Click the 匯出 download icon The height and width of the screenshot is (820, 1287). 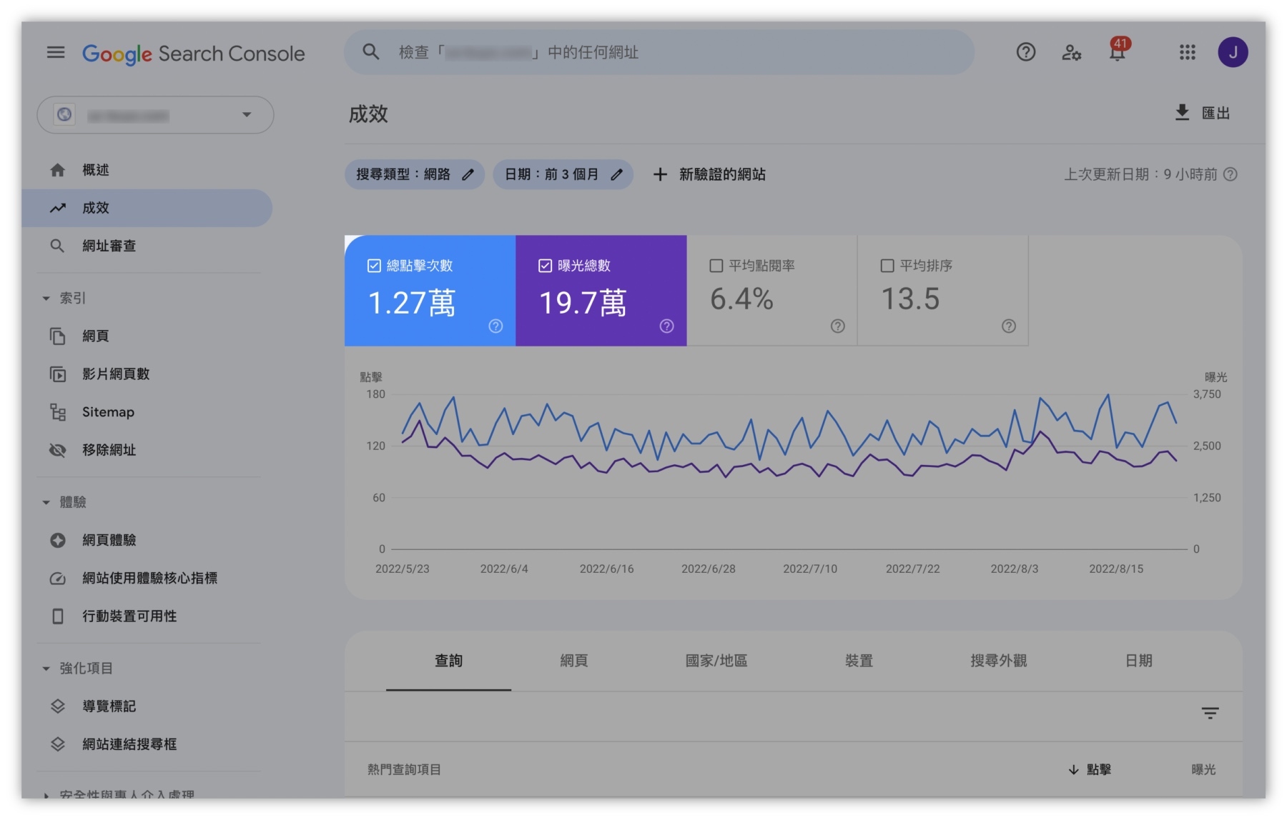[1183, 113]
